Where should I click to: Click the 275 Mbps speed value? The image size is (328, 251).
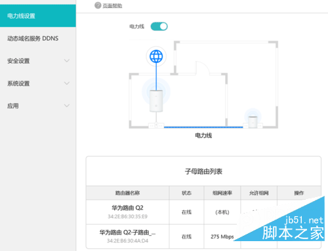pos(222,237)
